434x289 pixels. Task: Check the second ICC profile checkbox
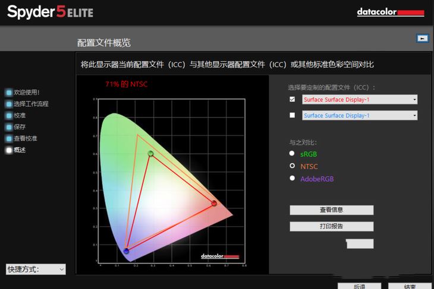pos(292,115)
